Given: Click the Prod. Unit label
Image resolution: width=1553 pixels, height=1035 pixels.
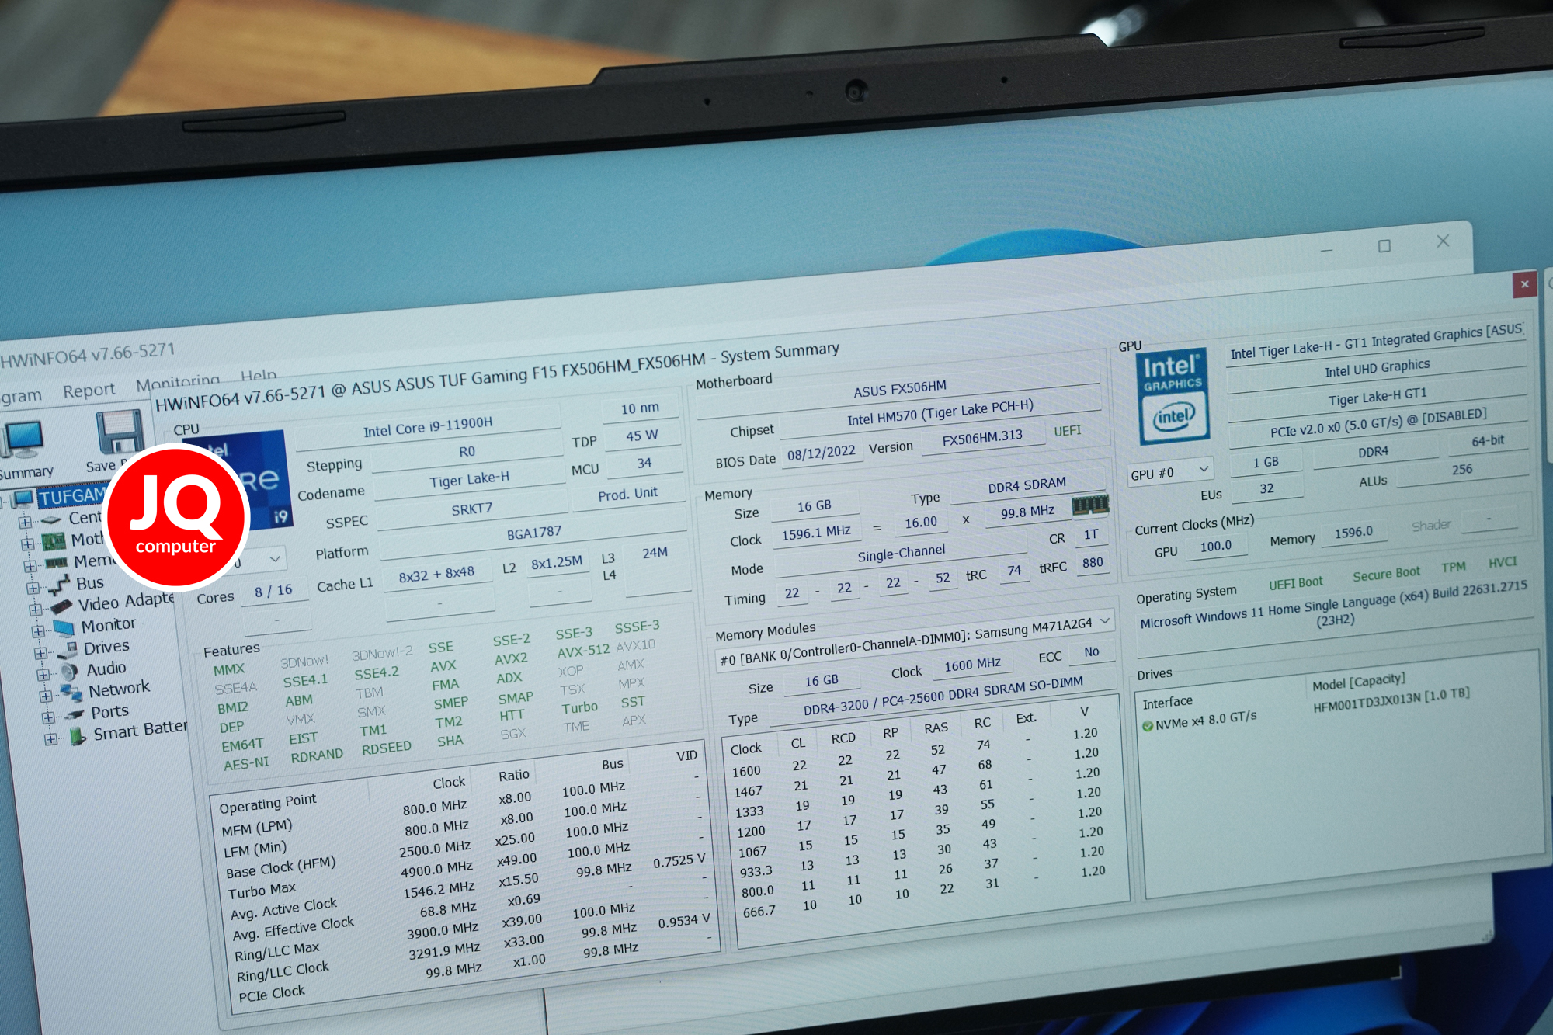Looking at the screenshot, I should pyautogui.click(x=627, y=494).
